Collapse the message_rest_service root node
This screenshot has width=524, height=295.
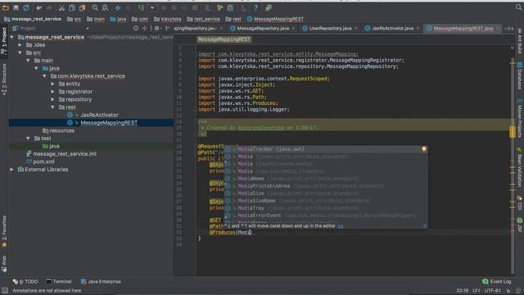tap(12, 37)
